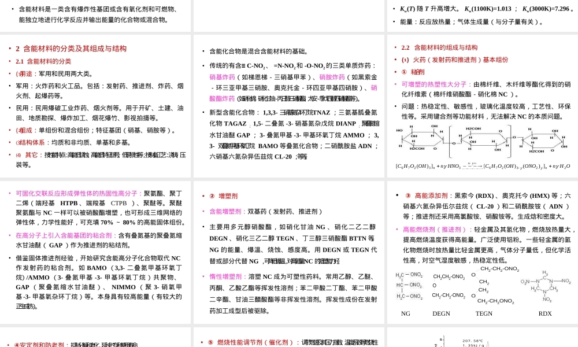Click heading 2.1 含能材料的分类
578x347 pixels.
43,61
